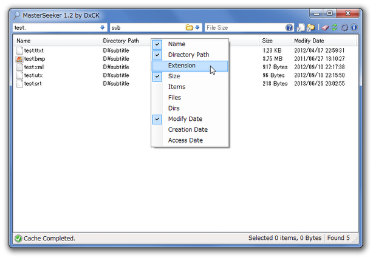Open the name search history dropdown arrow
This screenshot has width=373, height=258.
103,27
